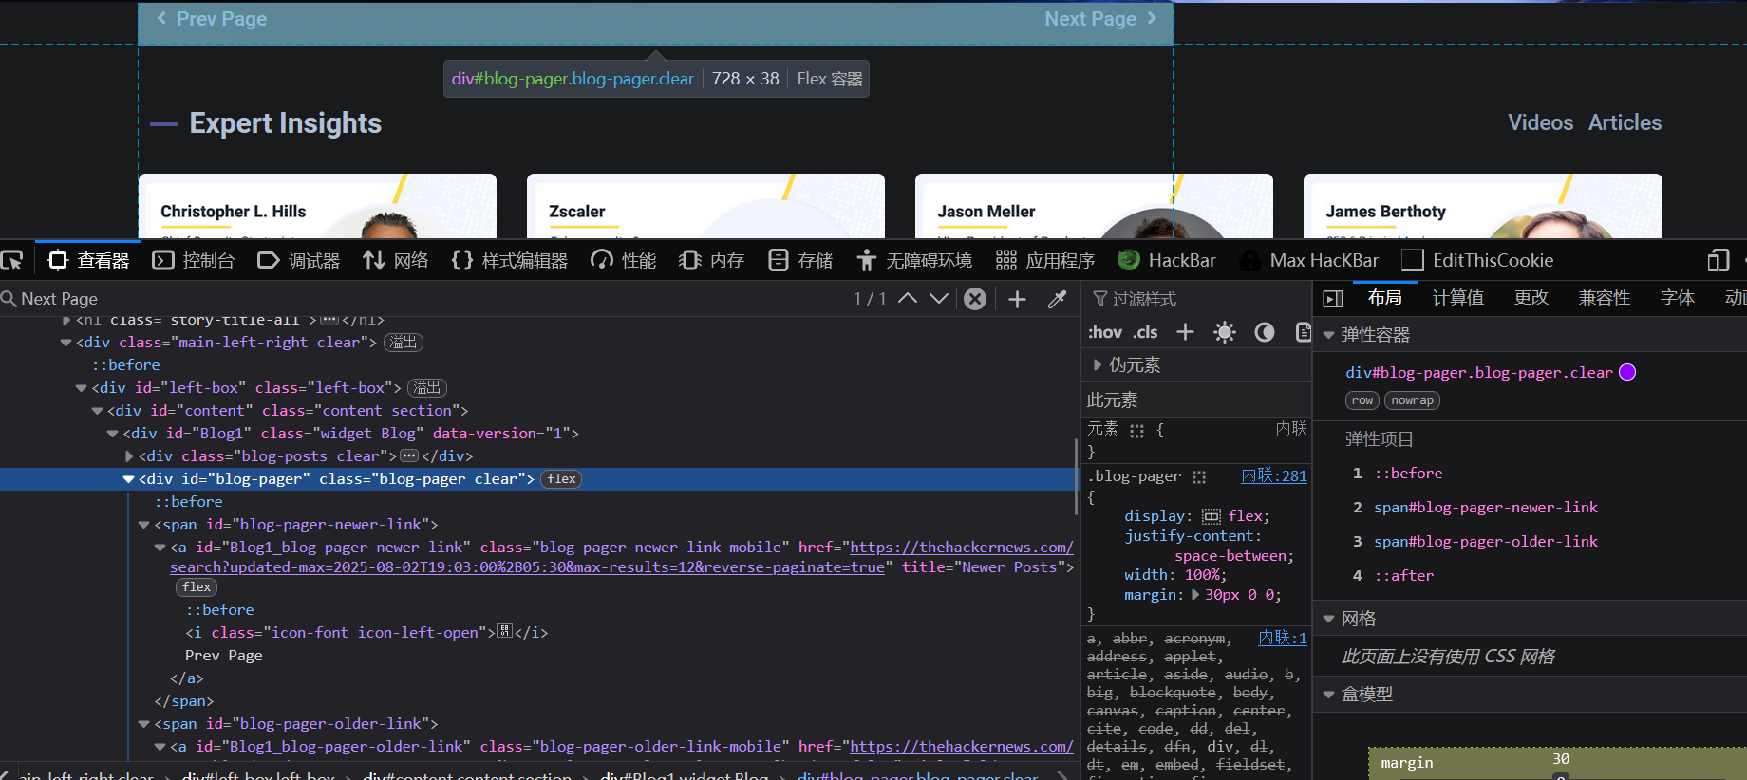Activate the element picker icon
This screenshot has height=780, width=1747.
point(12,260)
